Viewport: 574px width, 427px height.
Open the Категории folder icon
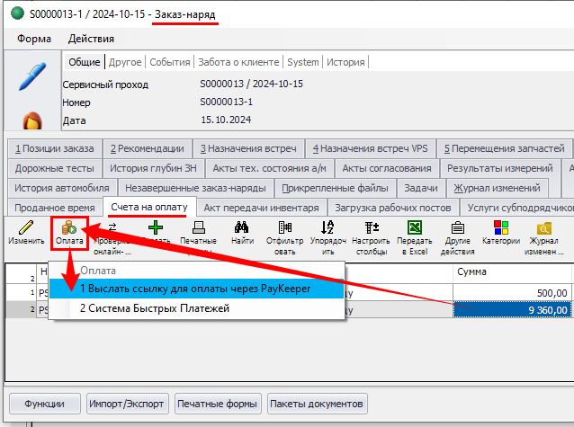click(500, 228)
